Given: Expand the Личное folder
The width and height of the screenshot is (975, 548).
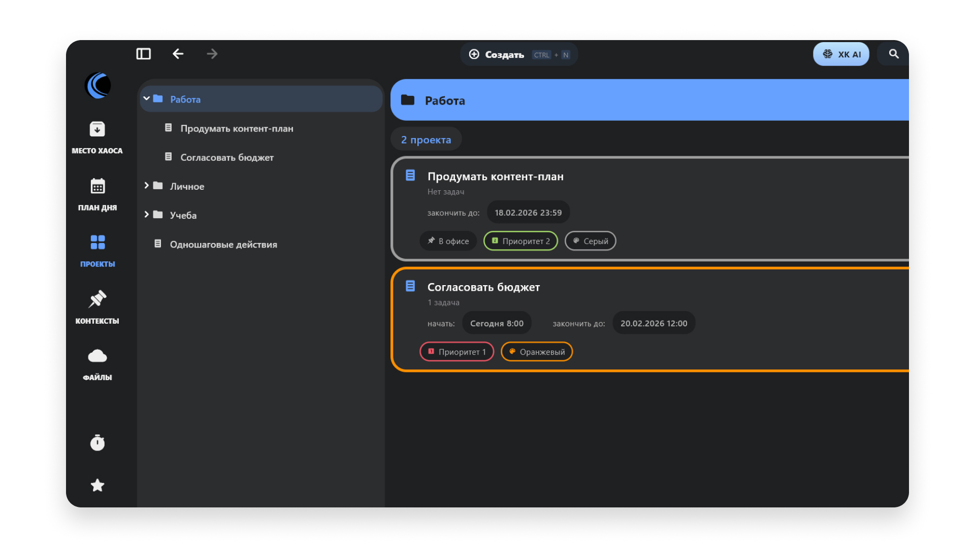Looking at the screenshot, I should [146, 186].
